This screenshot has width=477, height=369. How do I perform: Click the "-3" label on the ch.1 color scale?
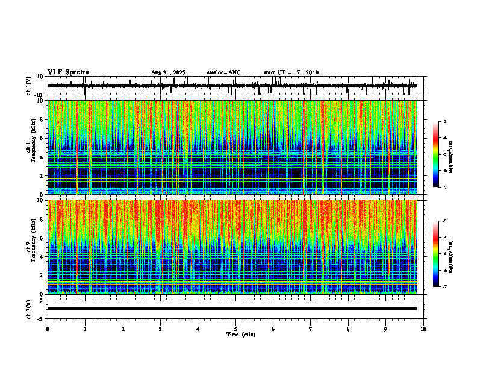tap(444, 122)
